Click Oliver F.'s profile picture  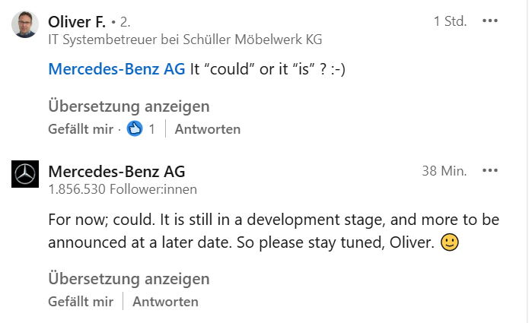point(25,25)
